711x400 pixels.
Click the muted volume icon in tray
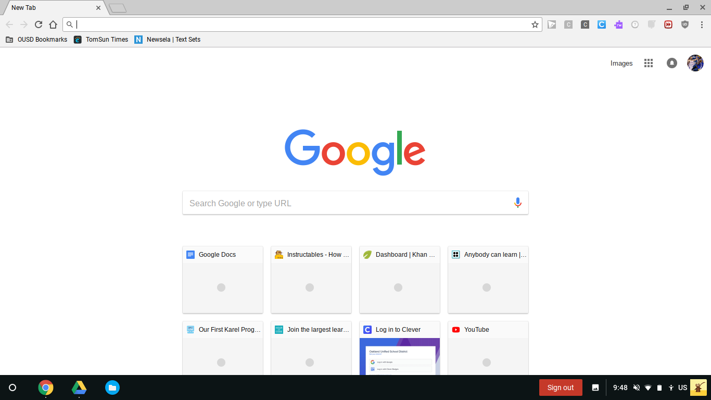[637, 387]
